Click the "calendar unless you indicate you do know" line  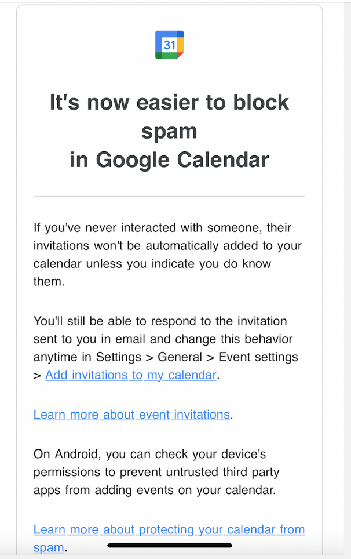(152, 264)
